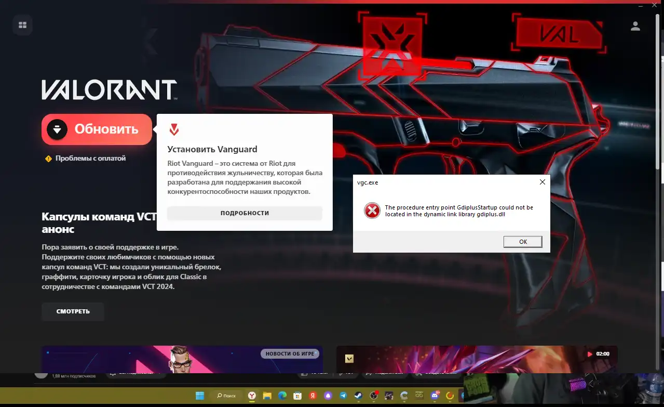Open Microsoft Store from the taskbar
664x407 pixels.
[x=297, y=396]
